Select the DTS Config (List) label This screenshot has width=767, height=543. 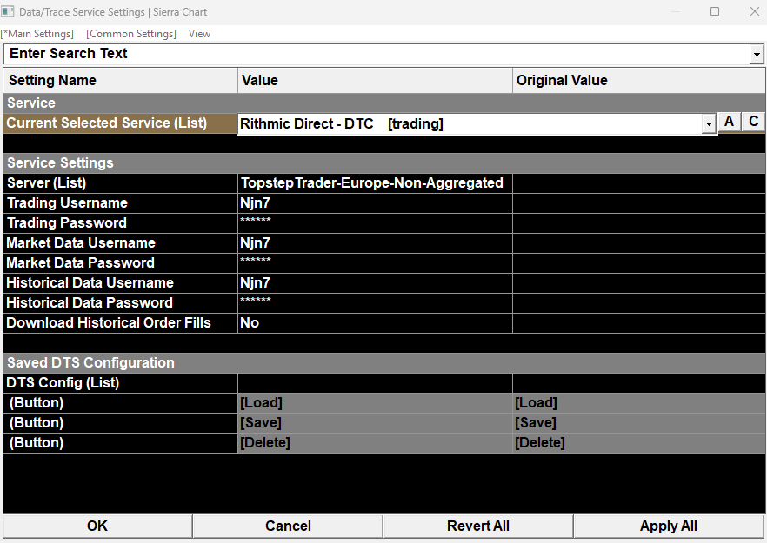(120, 383)
